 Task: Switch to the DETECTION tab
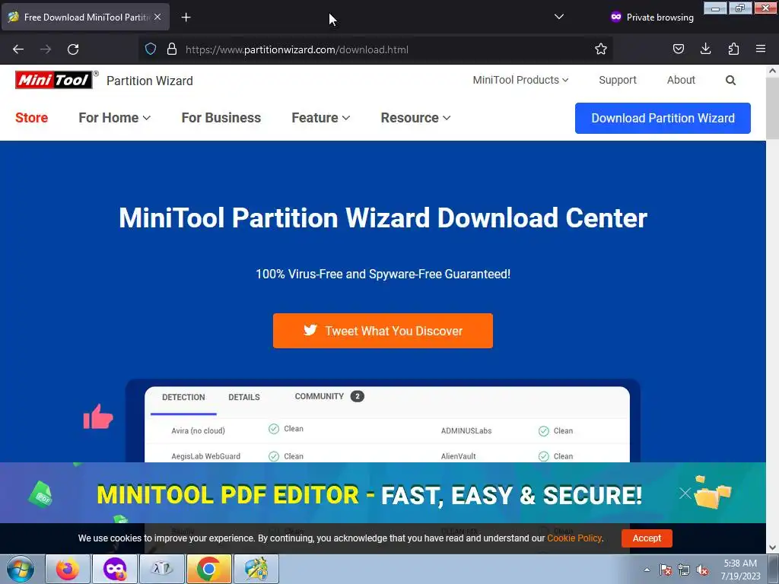(183, 397)
